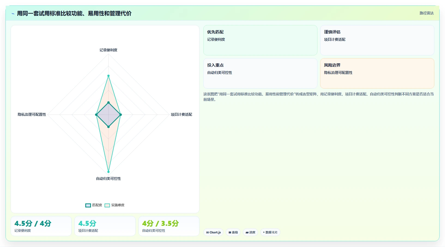Click the 项目计费适配 axis label on radar
The height and width of the screenshot is (247, 445).
click(181, 114)
